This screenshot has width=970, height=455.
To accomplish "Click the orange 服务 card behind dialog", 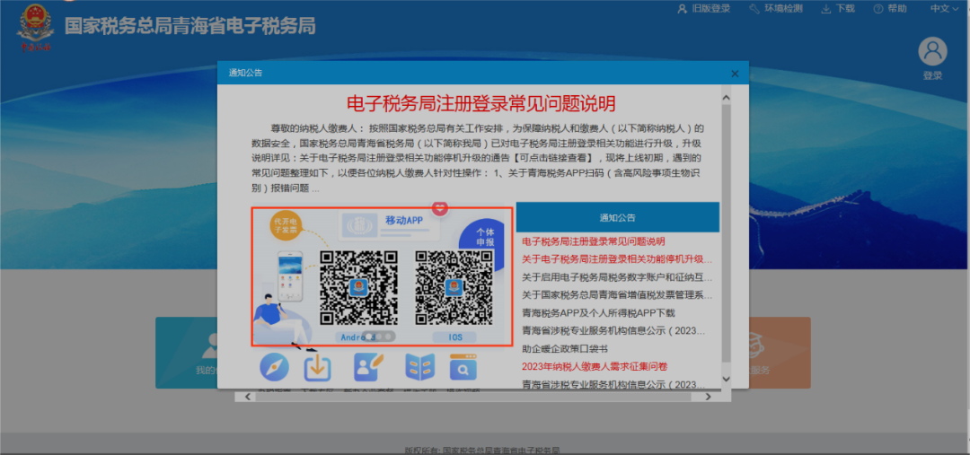I will pyautogui.click(x=780, y=353).
